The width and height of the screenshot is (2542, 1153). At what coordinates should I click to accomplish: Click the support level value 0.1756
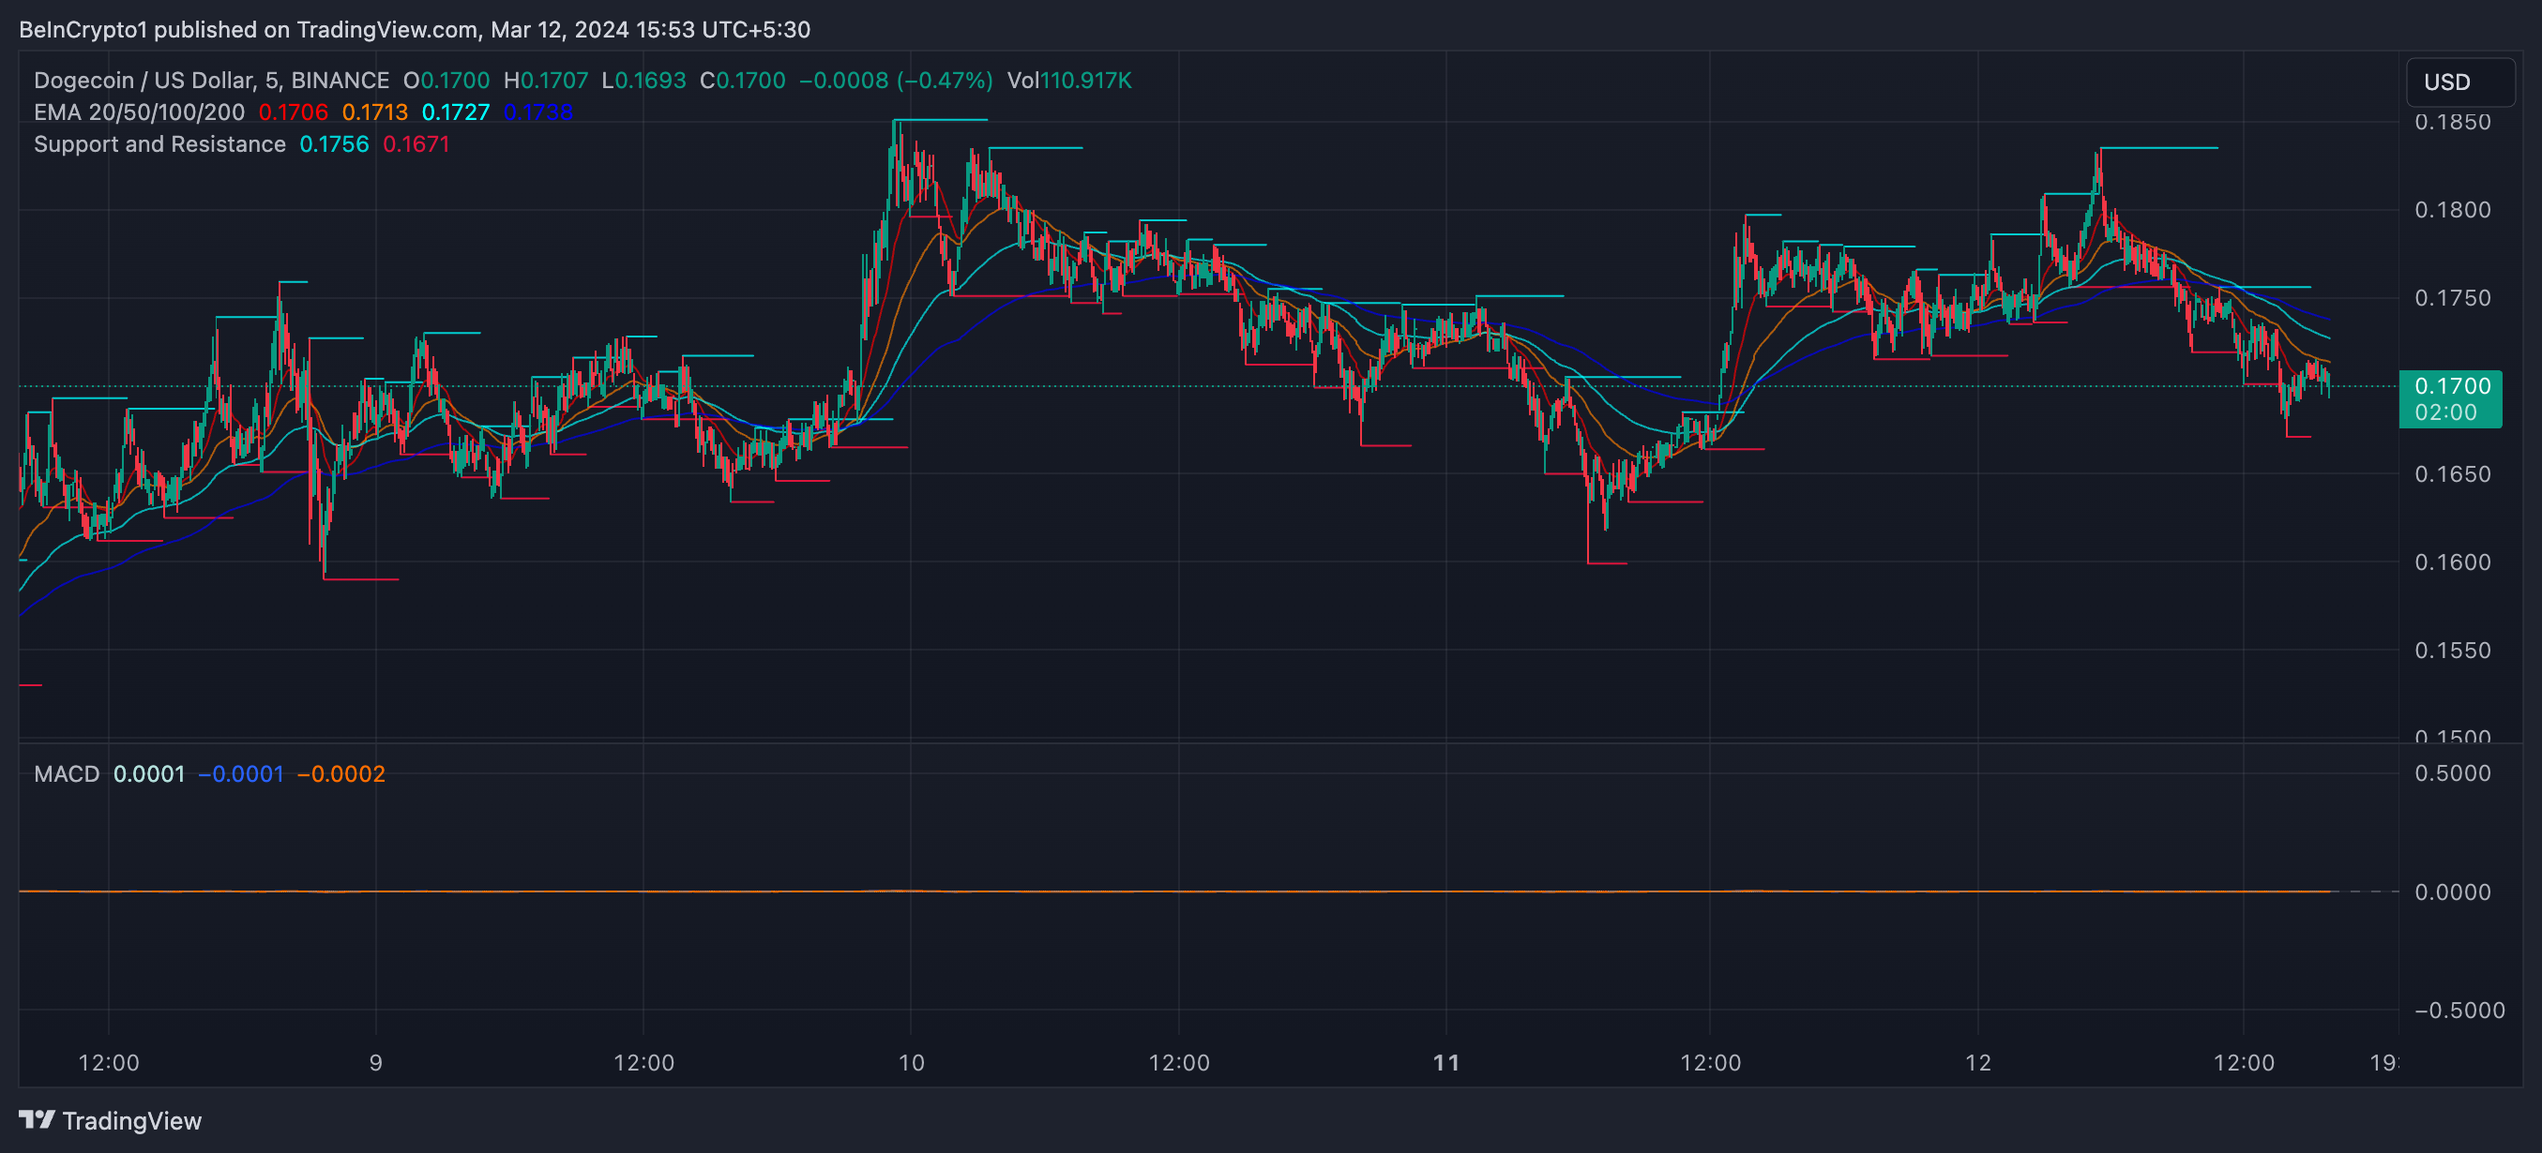point(334,144)
